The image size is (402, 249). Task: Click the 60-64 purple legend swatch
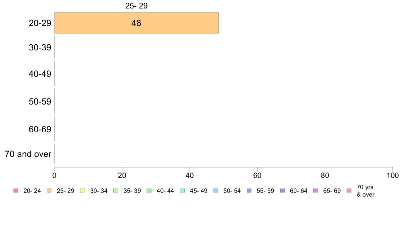coord(282,190)
